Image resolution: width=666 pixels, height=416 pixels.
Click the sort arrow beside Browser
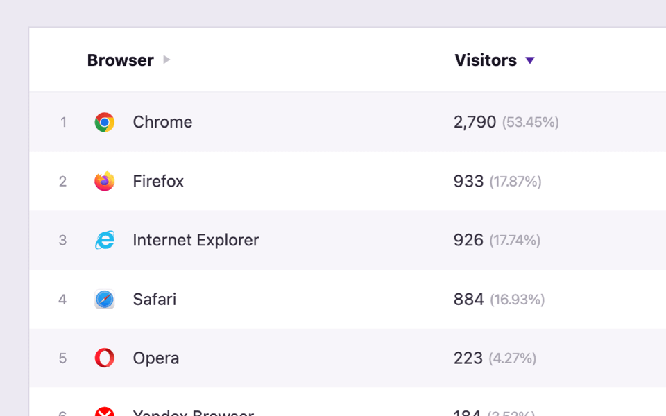coord(166,60)
